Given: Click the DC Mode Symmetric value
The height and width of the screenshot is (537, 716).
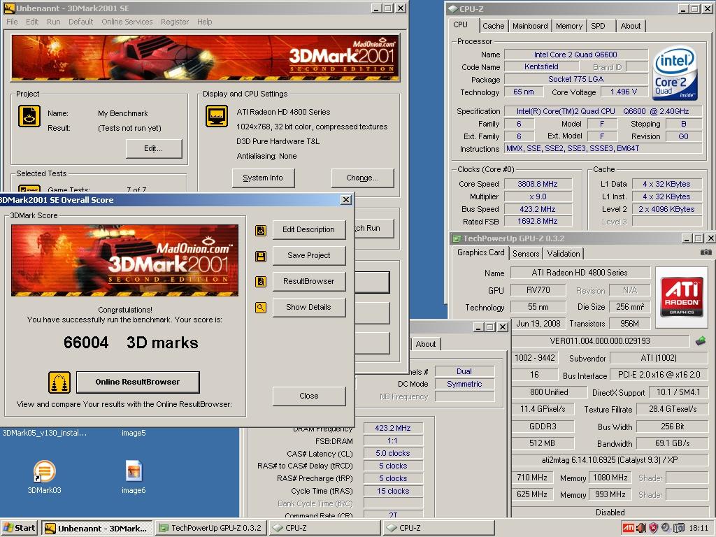Looking at the screenshot, I should pos(464,384).
